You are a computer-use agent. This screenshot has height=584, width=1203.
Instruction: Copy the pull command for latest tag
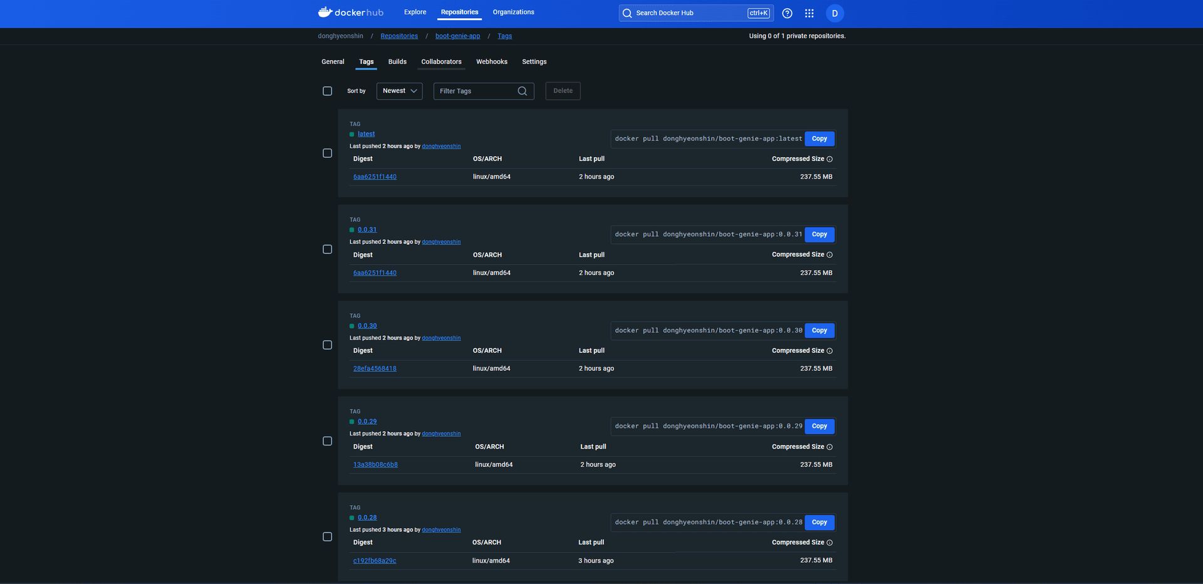pos(820,138)
